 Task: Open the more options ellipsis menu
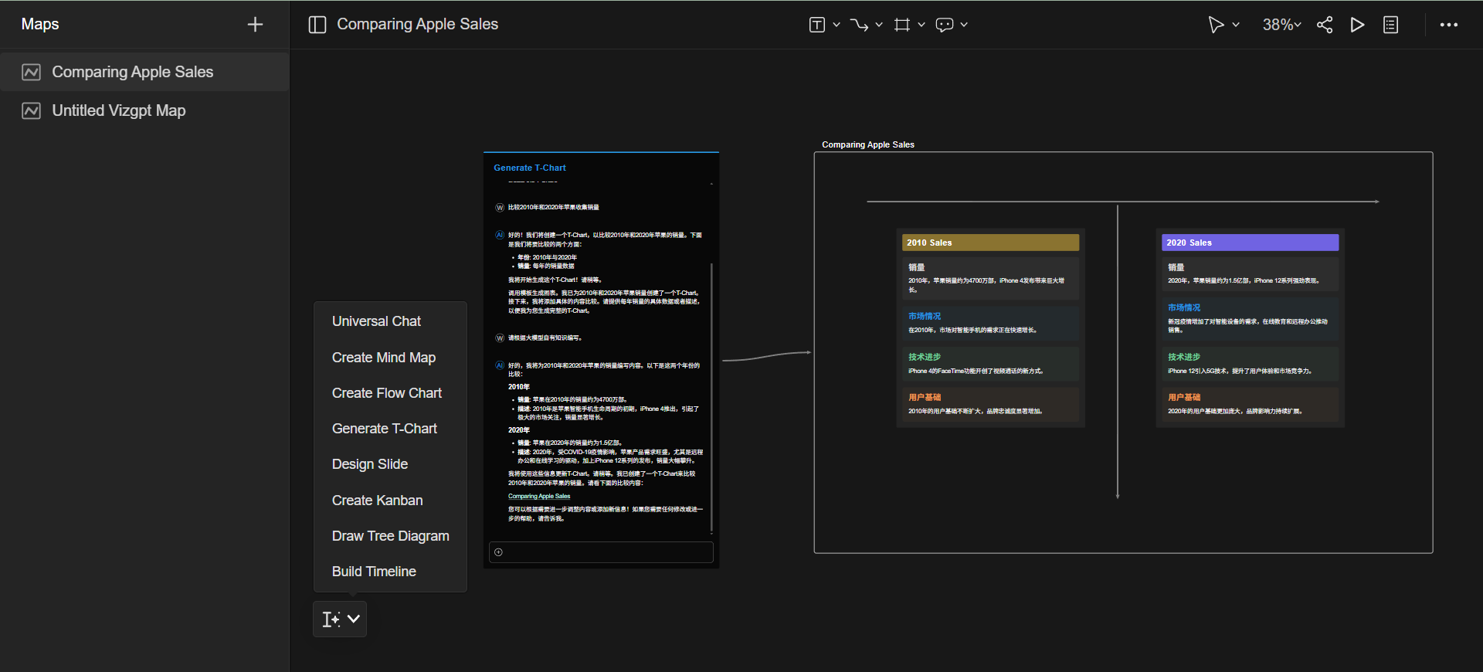pos(1449,25)
